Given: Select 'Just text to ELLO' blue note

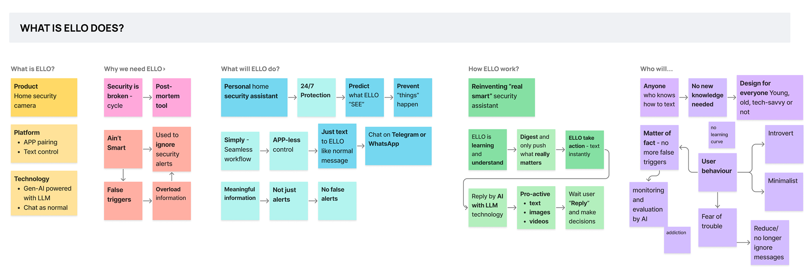Looking at the screenshot, I should click(337, 146).
